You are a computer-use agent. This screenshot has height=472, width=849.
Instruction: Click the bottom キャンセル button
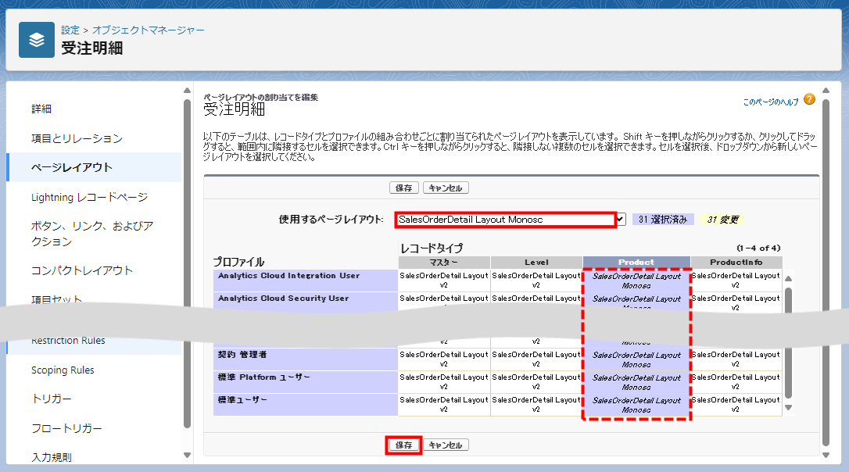tap(446, 445)
